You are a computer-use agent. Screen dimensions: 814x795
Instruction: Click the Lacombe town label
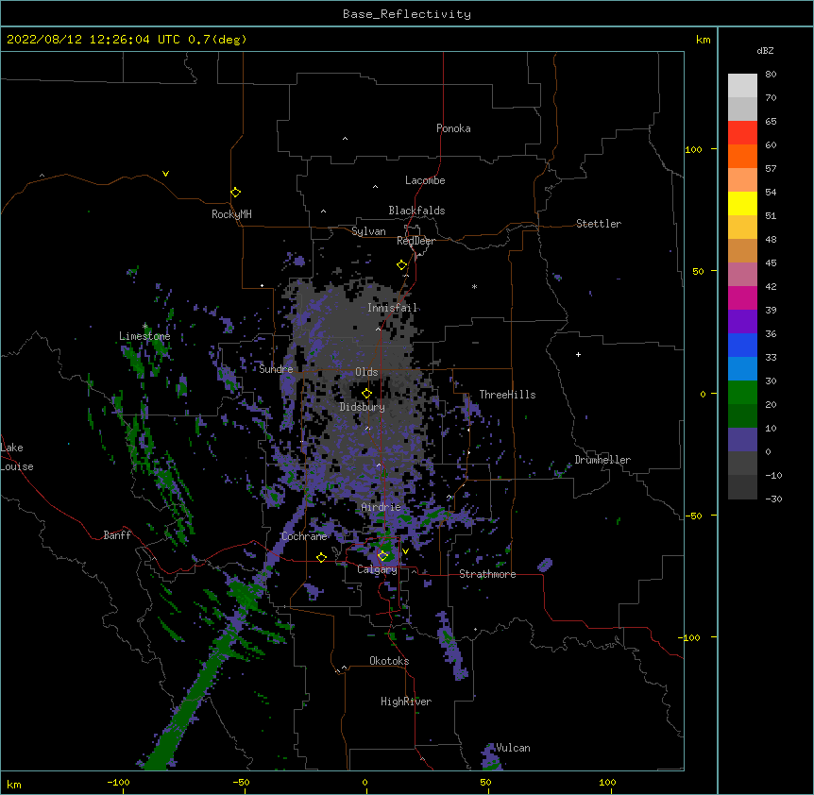tap(425, 180)
